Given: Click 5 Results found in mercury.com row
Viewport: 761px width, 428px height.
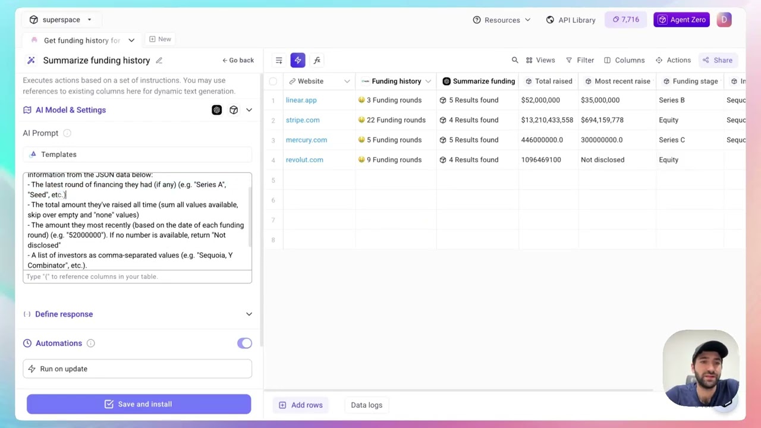Looking at the screenshot, I should pyautogui.click(x=478, y=140).
